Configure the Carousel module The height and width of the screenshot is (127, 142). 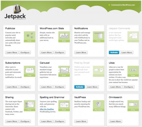pyautogui.click(x=59, y=87)
